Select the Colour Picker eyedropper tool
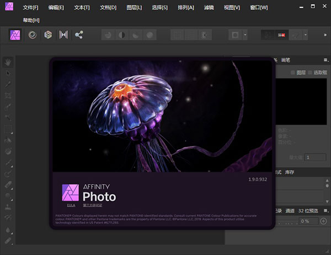Image resolution: width=331 pixels, height=255 pixels. 8,84
